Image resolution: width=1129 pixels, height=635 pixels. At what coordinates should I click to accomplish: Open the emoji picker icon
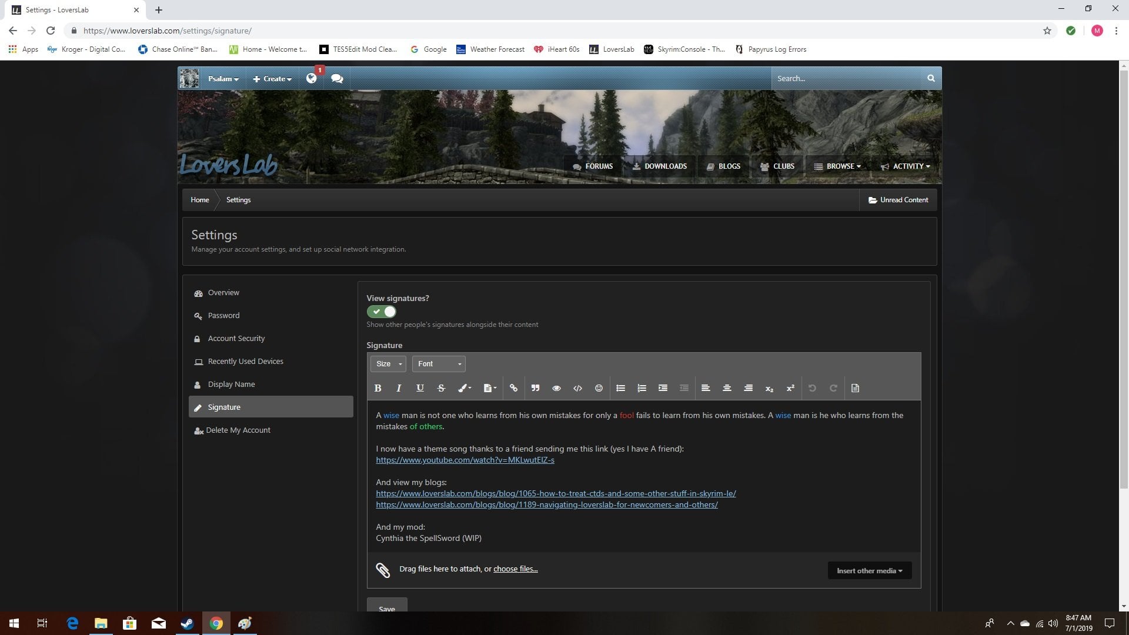pos(599,388)
